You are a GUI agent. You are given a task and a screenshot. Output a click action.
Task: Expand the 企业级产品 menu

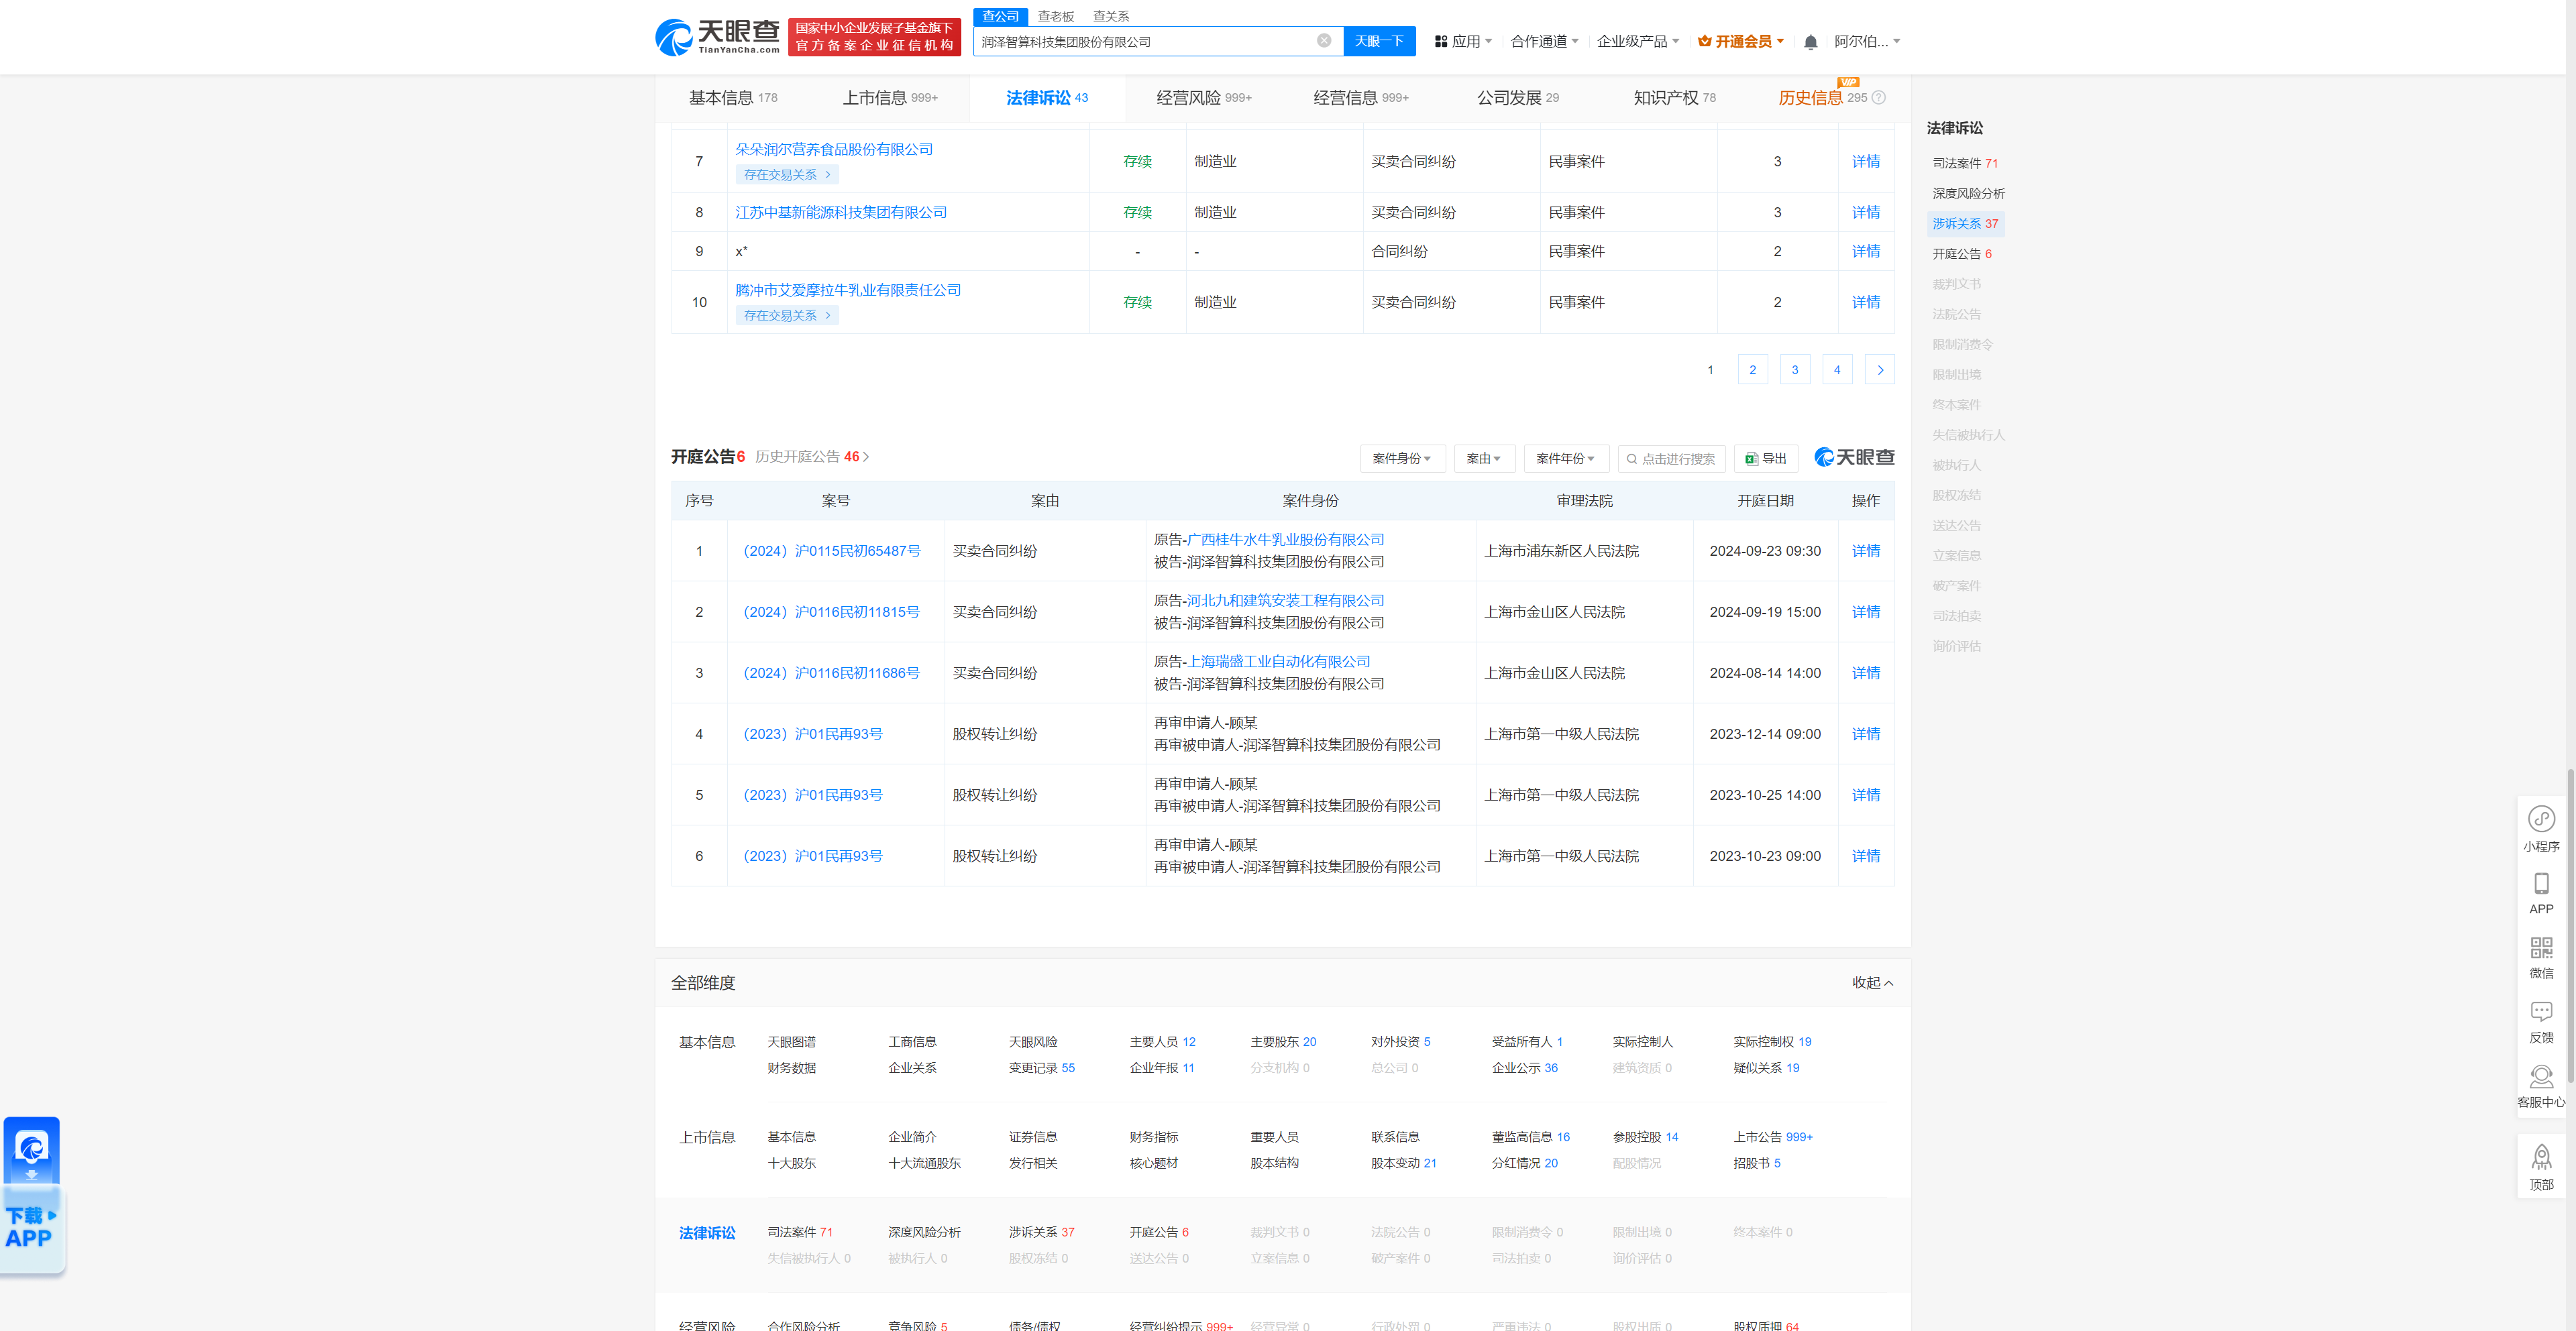(x=1637, y=41)
